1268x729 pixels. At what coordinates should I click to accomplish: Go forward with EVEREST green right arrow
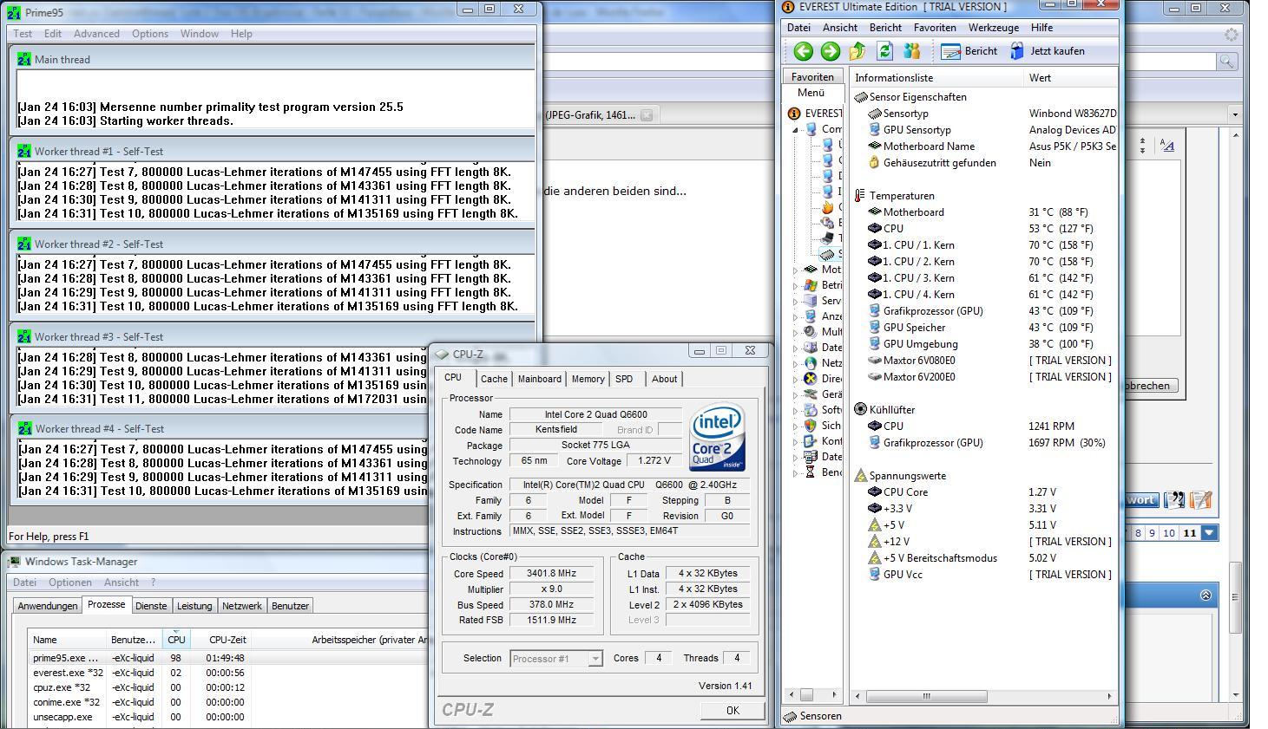coord(831,51)
